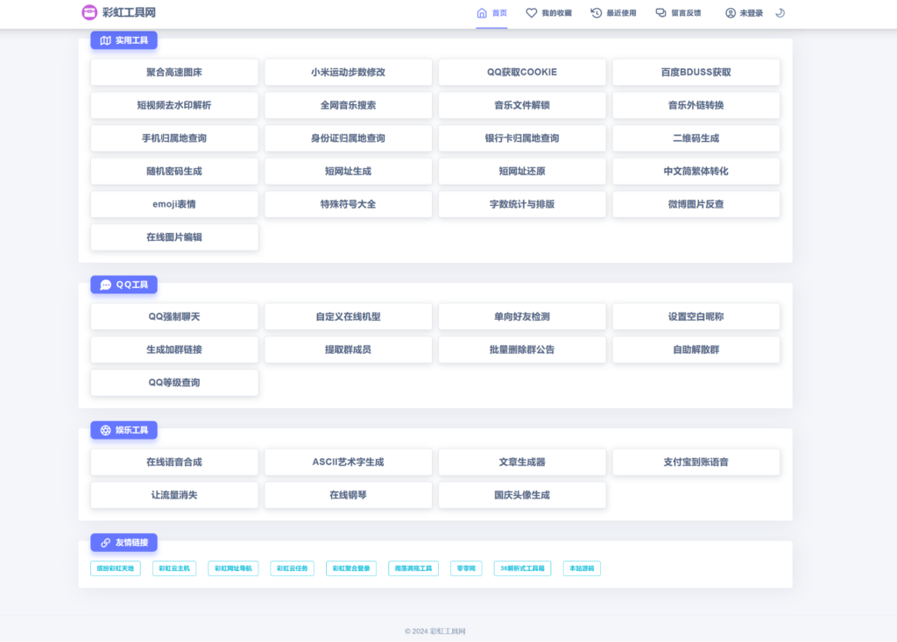Open the 聚合高速图床 tool
Image resolution: width=897 pixels, height=642 pixels.
tap(174, 72)
